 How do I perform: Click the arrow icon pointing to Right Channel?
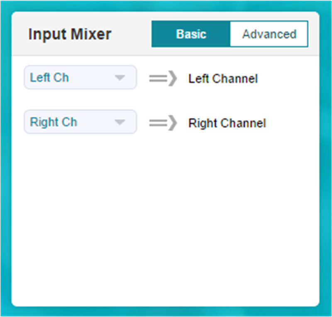point(163,123)
